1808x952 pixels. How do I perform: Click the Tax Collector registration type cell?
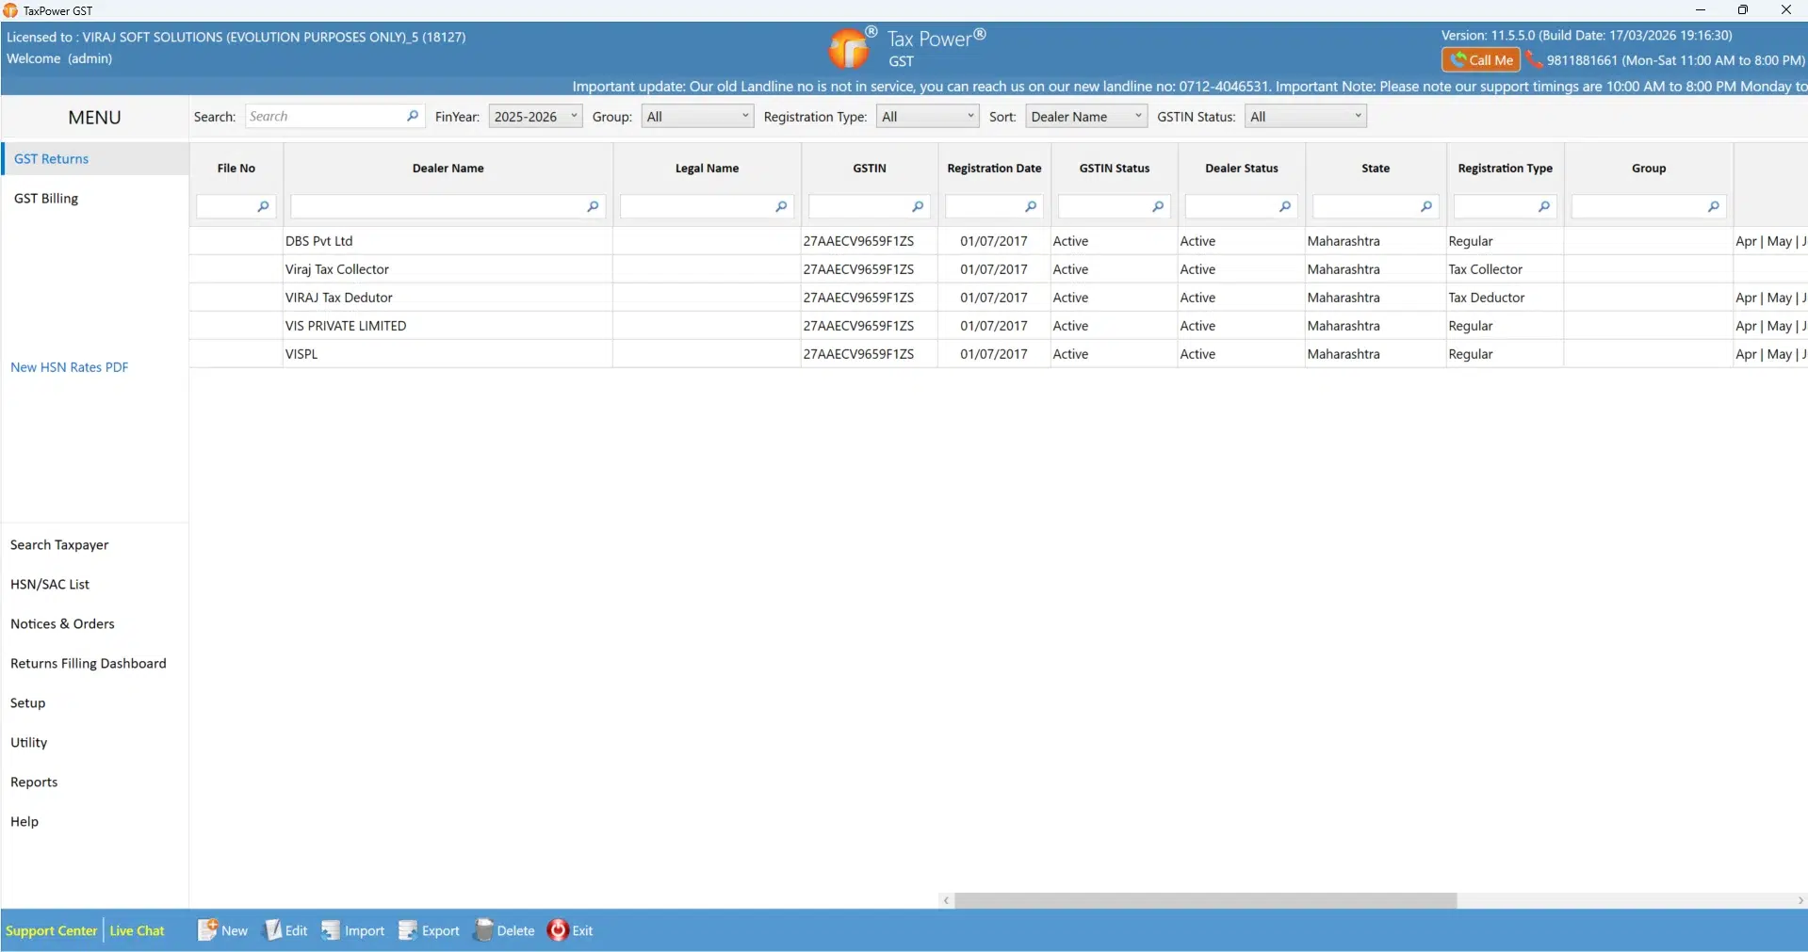tap(1505, 269)
